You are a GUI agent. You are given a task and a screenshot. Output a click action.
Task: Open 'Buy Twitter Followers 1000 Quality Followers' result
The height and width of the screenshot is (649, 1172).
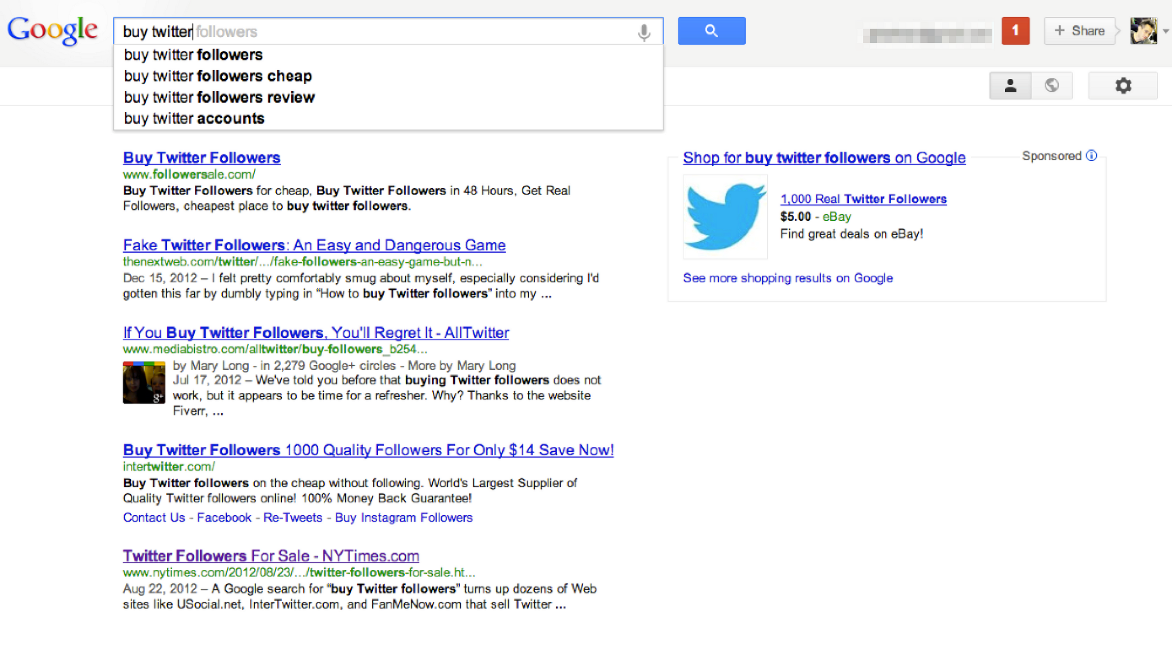point(368,450)
